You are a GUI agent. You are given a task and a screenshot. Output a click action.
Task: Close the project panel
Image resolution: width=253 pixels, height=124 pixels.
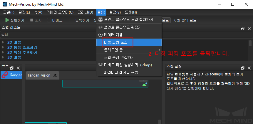click(x=19, y=68)
